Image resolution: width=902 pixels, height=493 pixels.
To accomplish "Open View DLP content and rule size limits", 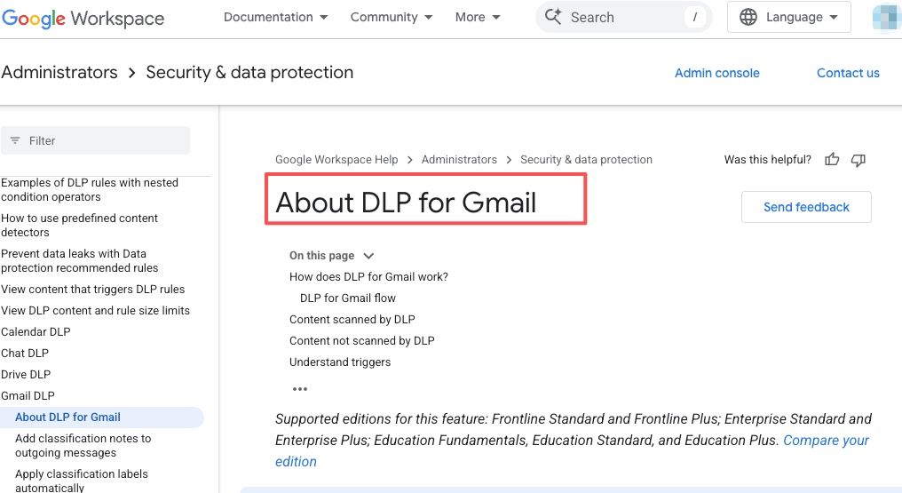I will click(96, 311).
